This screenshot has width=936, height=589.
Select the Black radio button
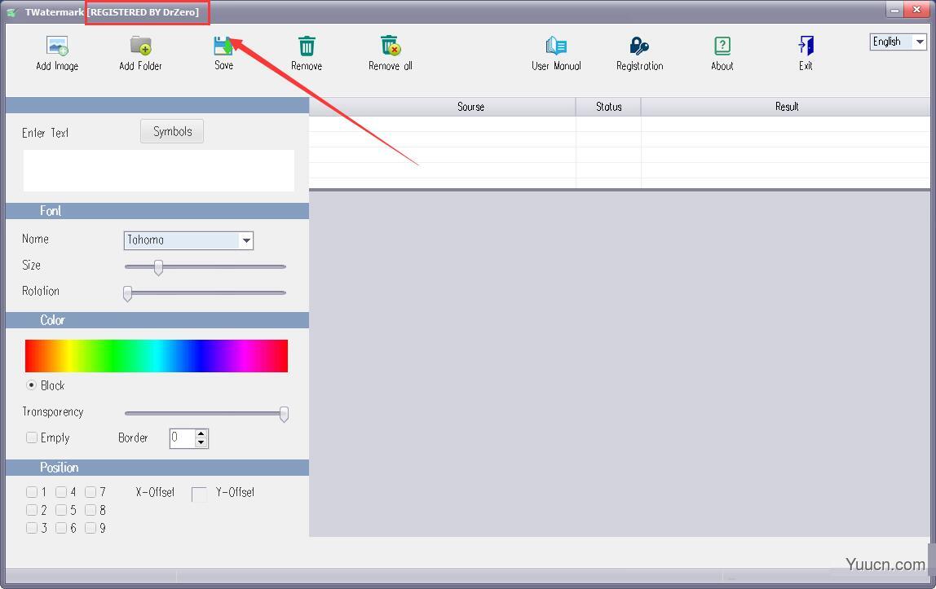click(31, 385)
